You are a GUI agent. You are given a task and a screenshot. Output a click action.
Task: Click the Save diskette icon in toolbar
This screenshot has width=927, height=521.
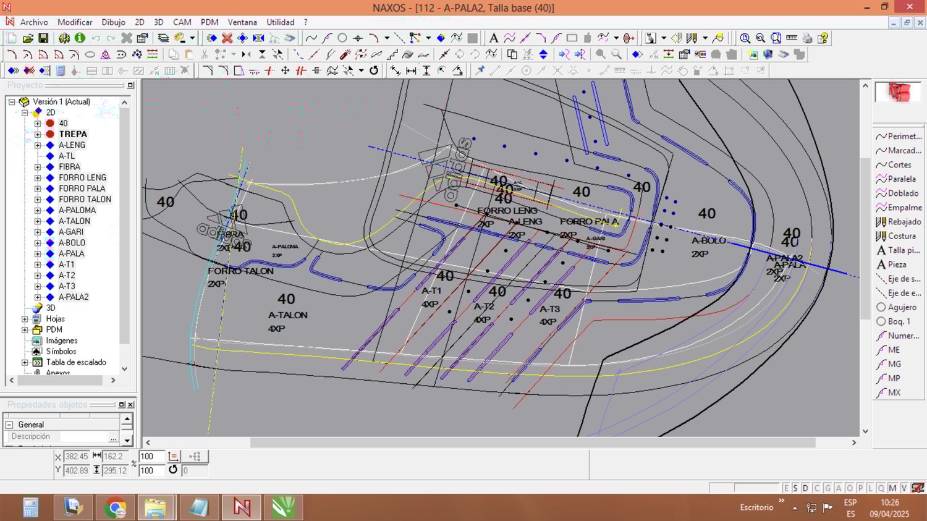click(x=43, y=38)
